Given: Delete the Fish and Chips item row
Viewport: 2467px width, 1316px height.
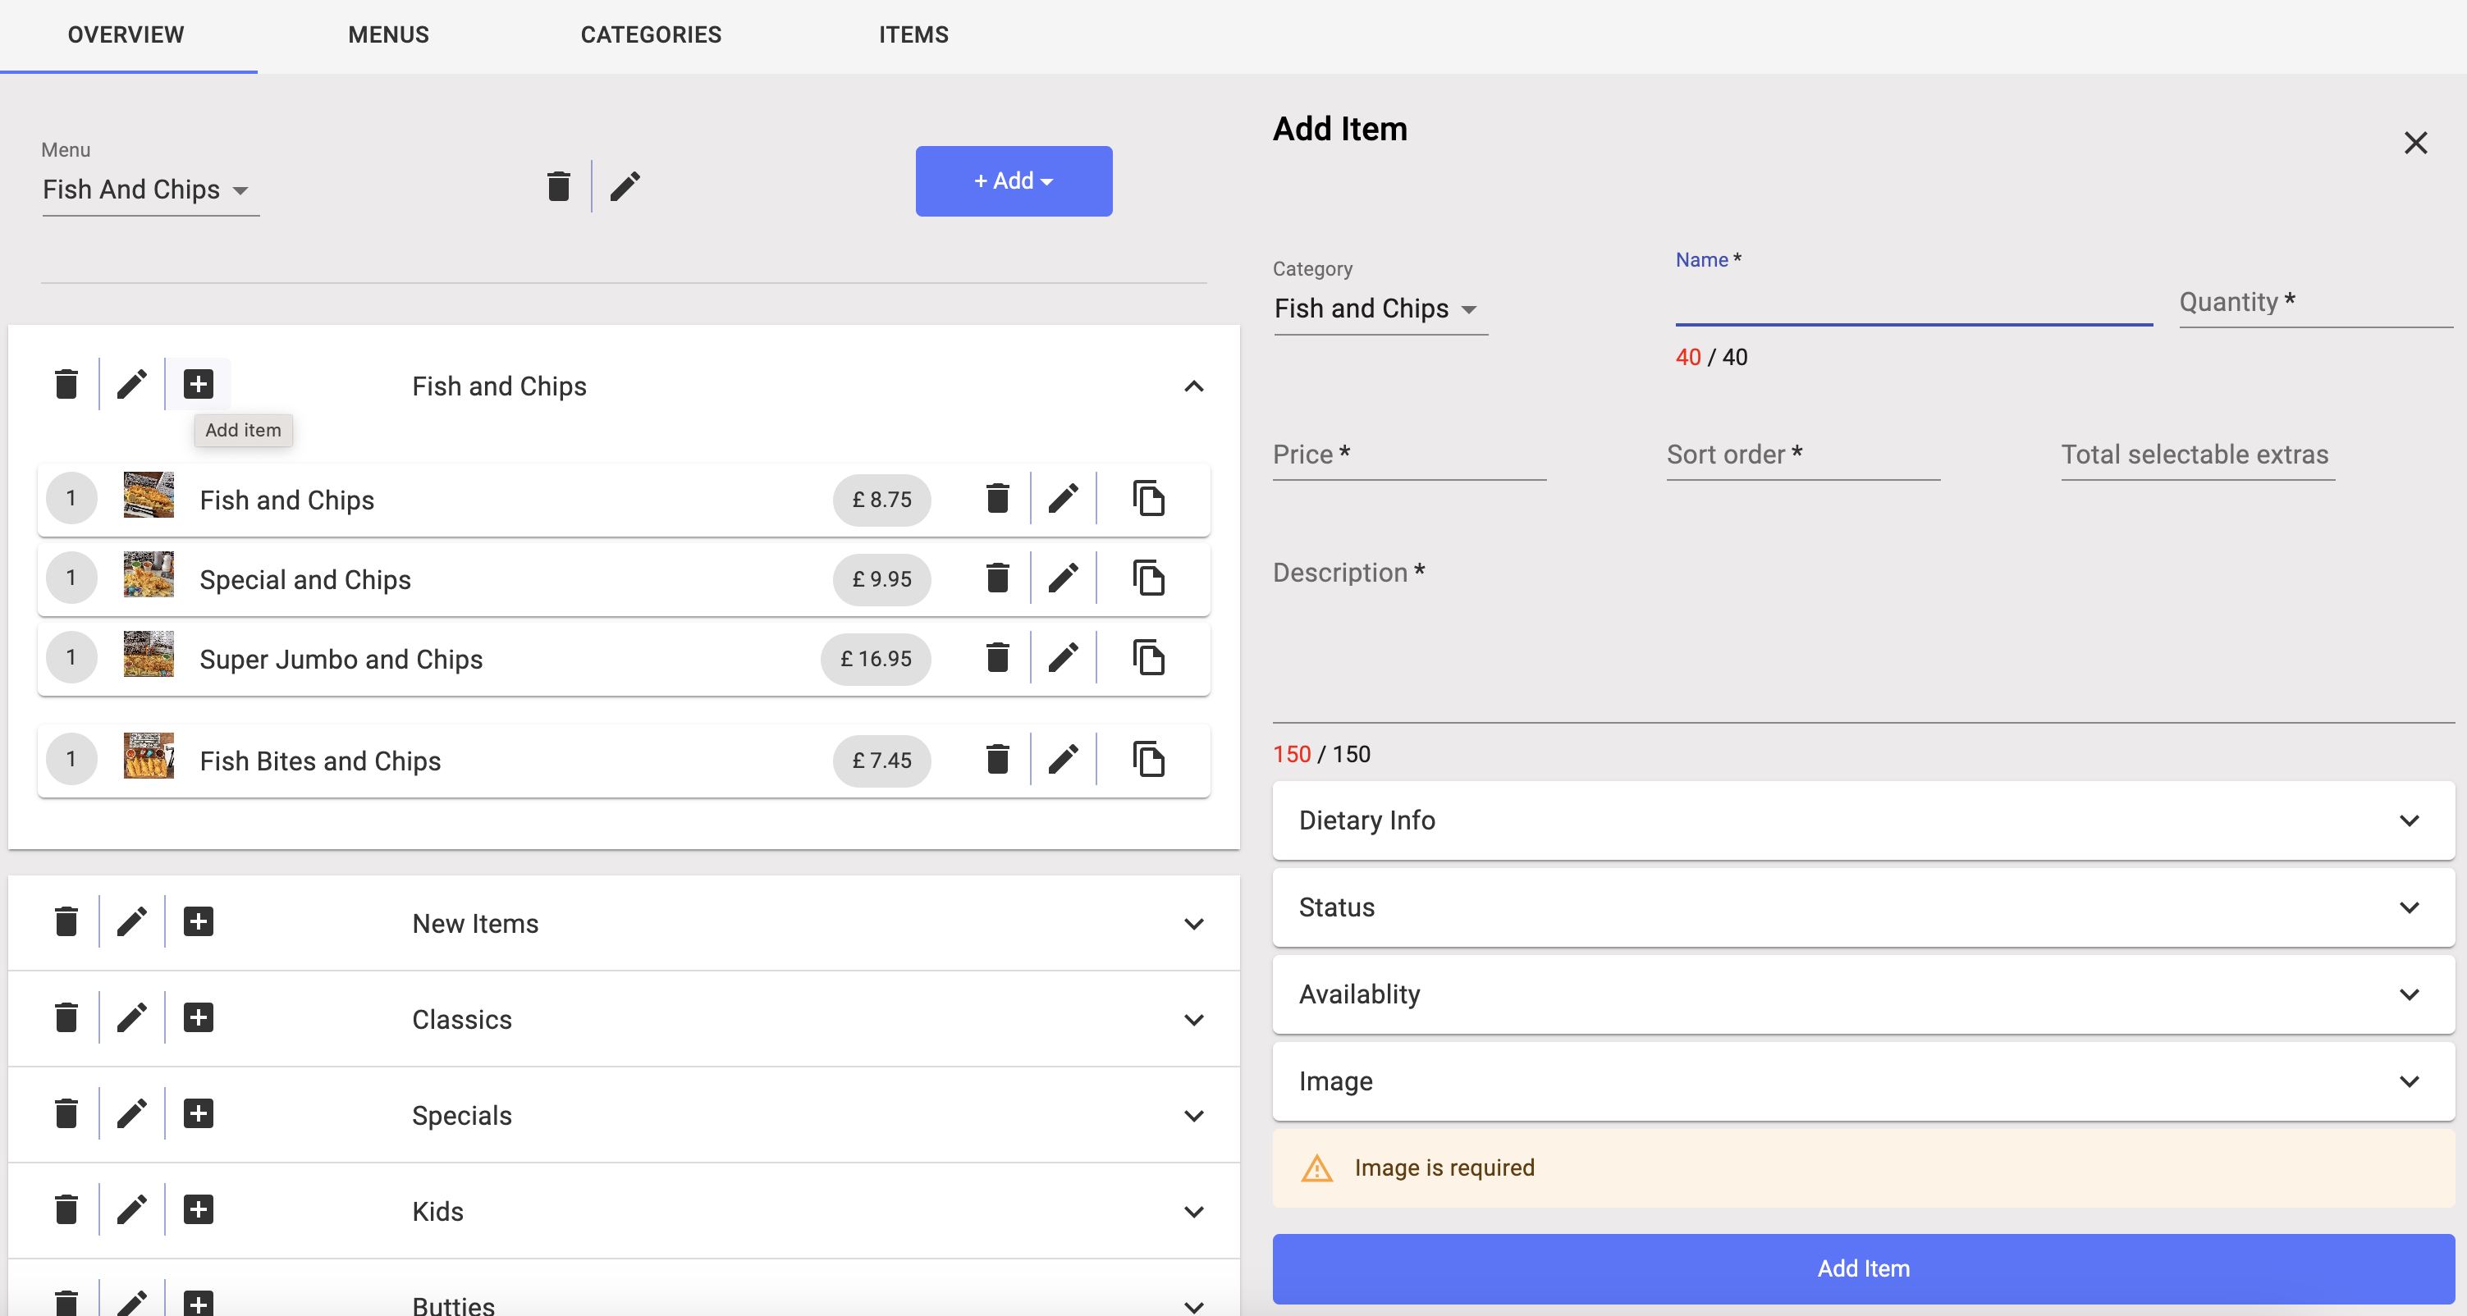Looking at the screenshot, I should [x=997, y=499].
